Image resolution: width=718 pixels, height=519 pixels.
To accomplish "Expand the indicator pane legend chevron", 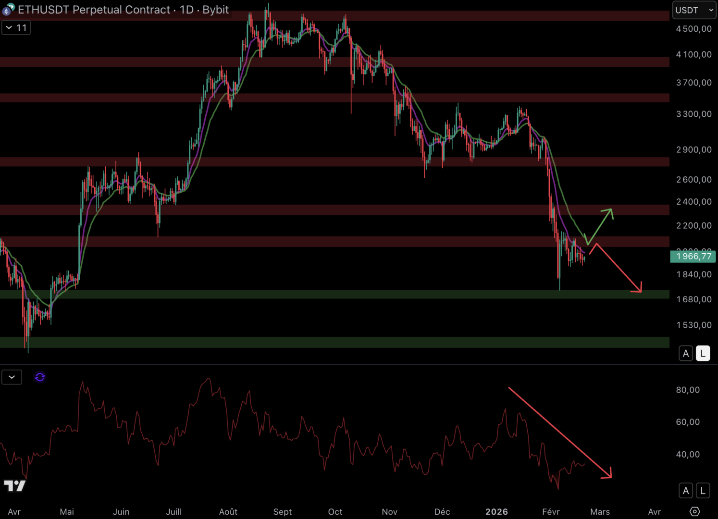I will (x=12, y=377).
